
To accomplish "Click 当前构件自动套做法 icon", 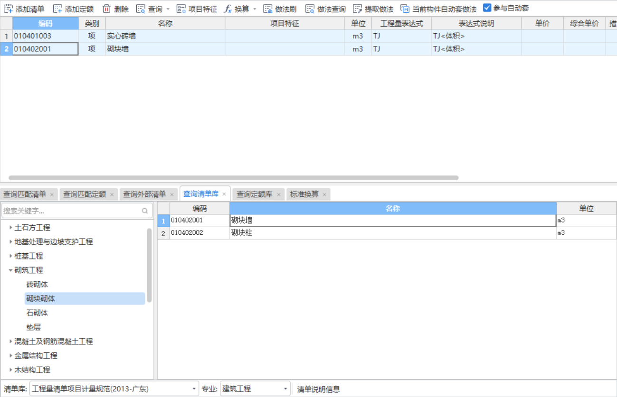I will [x=405, y=9].
